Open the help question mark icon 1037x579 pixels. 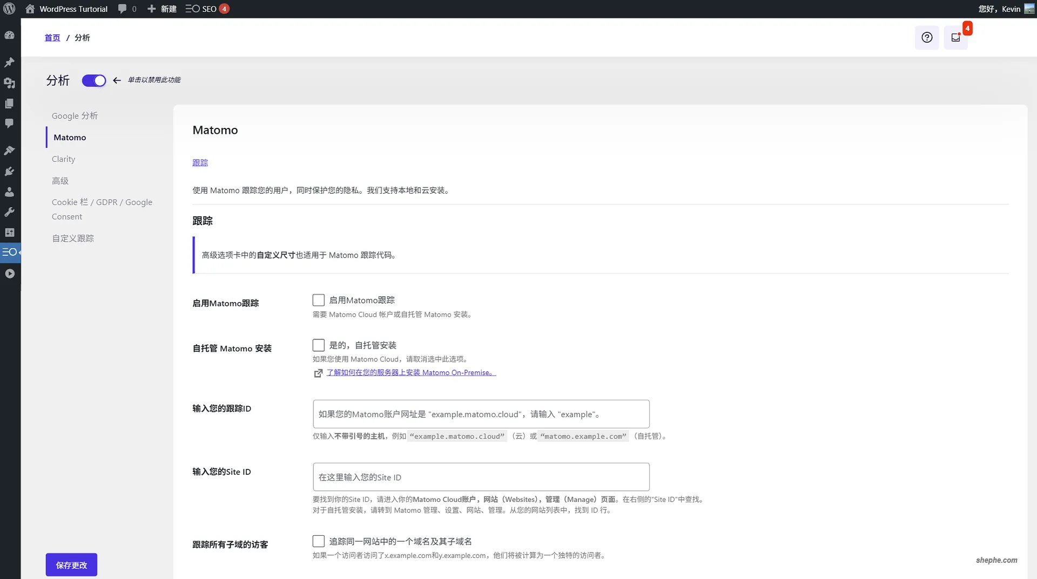tap(927, 37)
